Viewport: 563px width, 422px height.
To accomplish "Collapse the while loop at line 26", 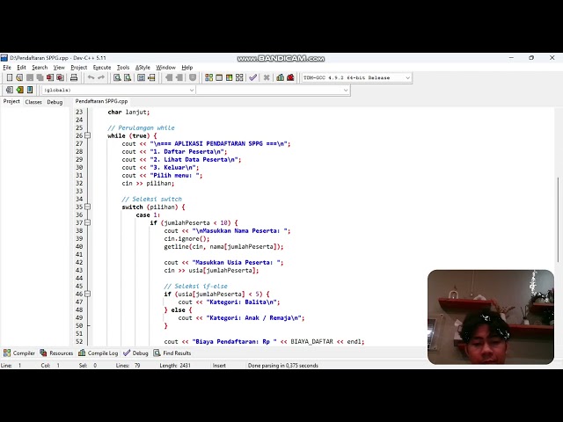I will (88, 135).
